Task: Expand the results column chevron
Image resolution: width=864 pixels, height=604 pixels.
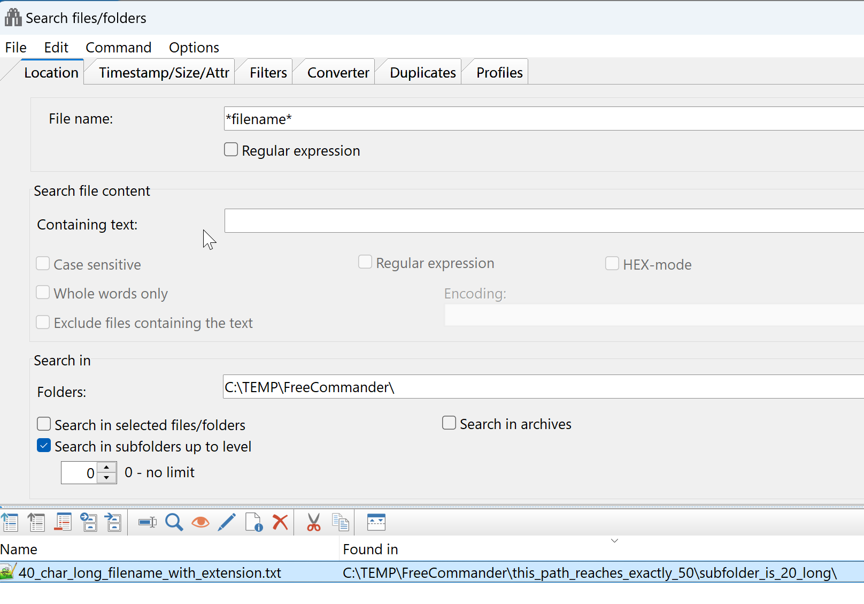Action: point(614,541)
